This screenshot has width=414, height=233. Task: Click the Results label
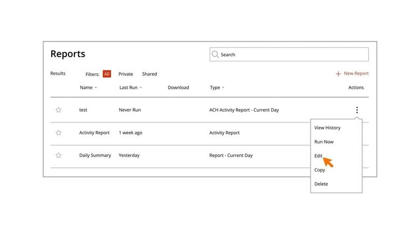[58, 73]
